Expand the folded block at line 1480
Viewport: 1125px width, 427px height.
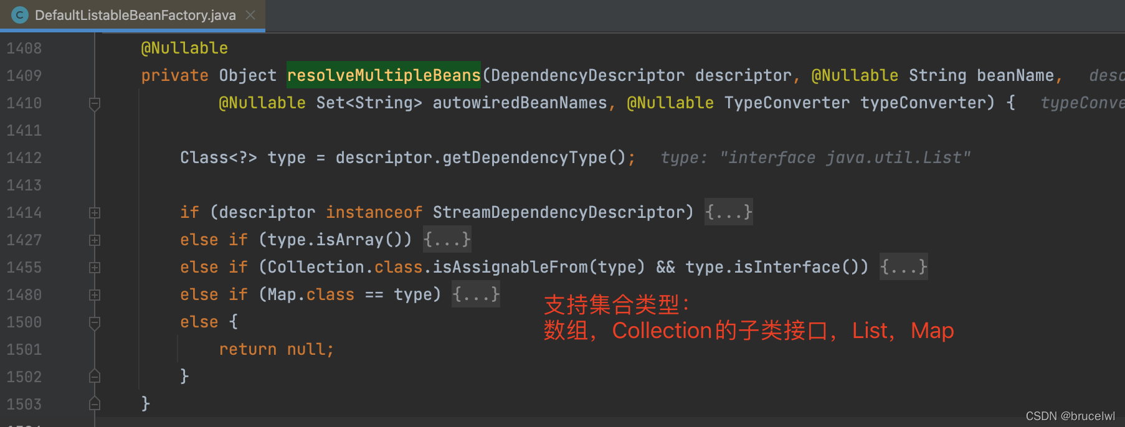click(x=95, y=295)
